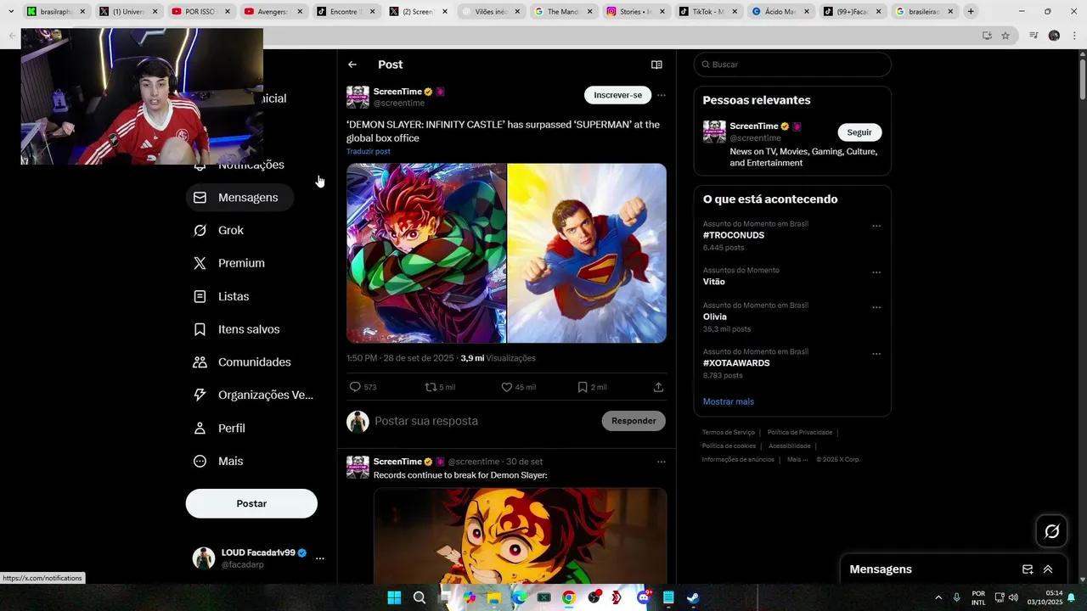Show hidden system tray icons chevron
This screenshot has width=1087, height=611.
pos(938,597)
